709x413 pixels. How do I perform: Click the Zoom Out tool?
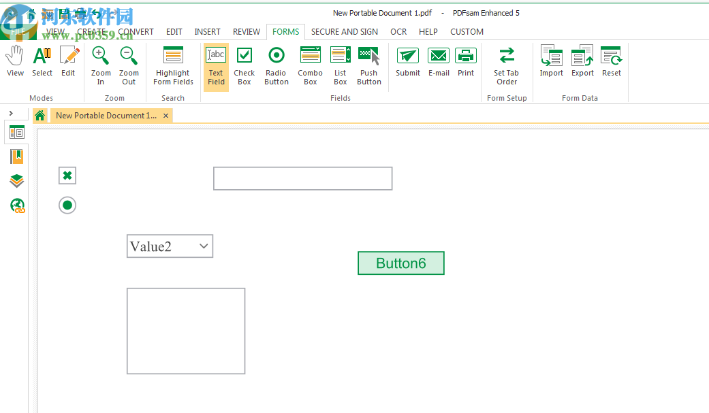(129, 66)
